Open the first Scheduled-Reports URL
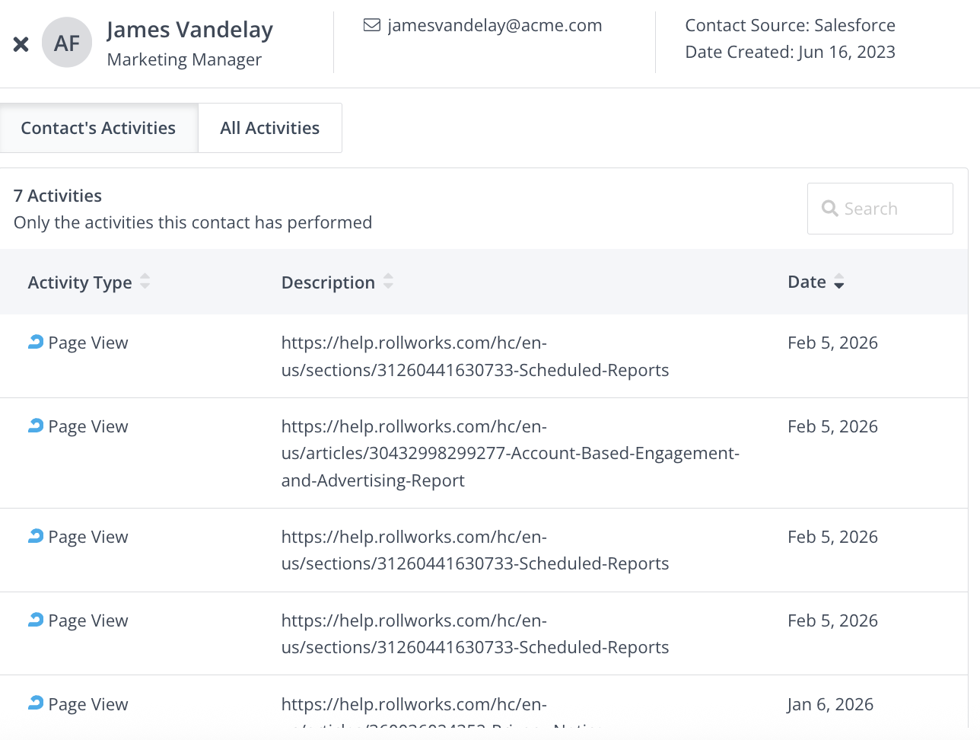Viewport: 980px width, 740px height. click(474, 356)
